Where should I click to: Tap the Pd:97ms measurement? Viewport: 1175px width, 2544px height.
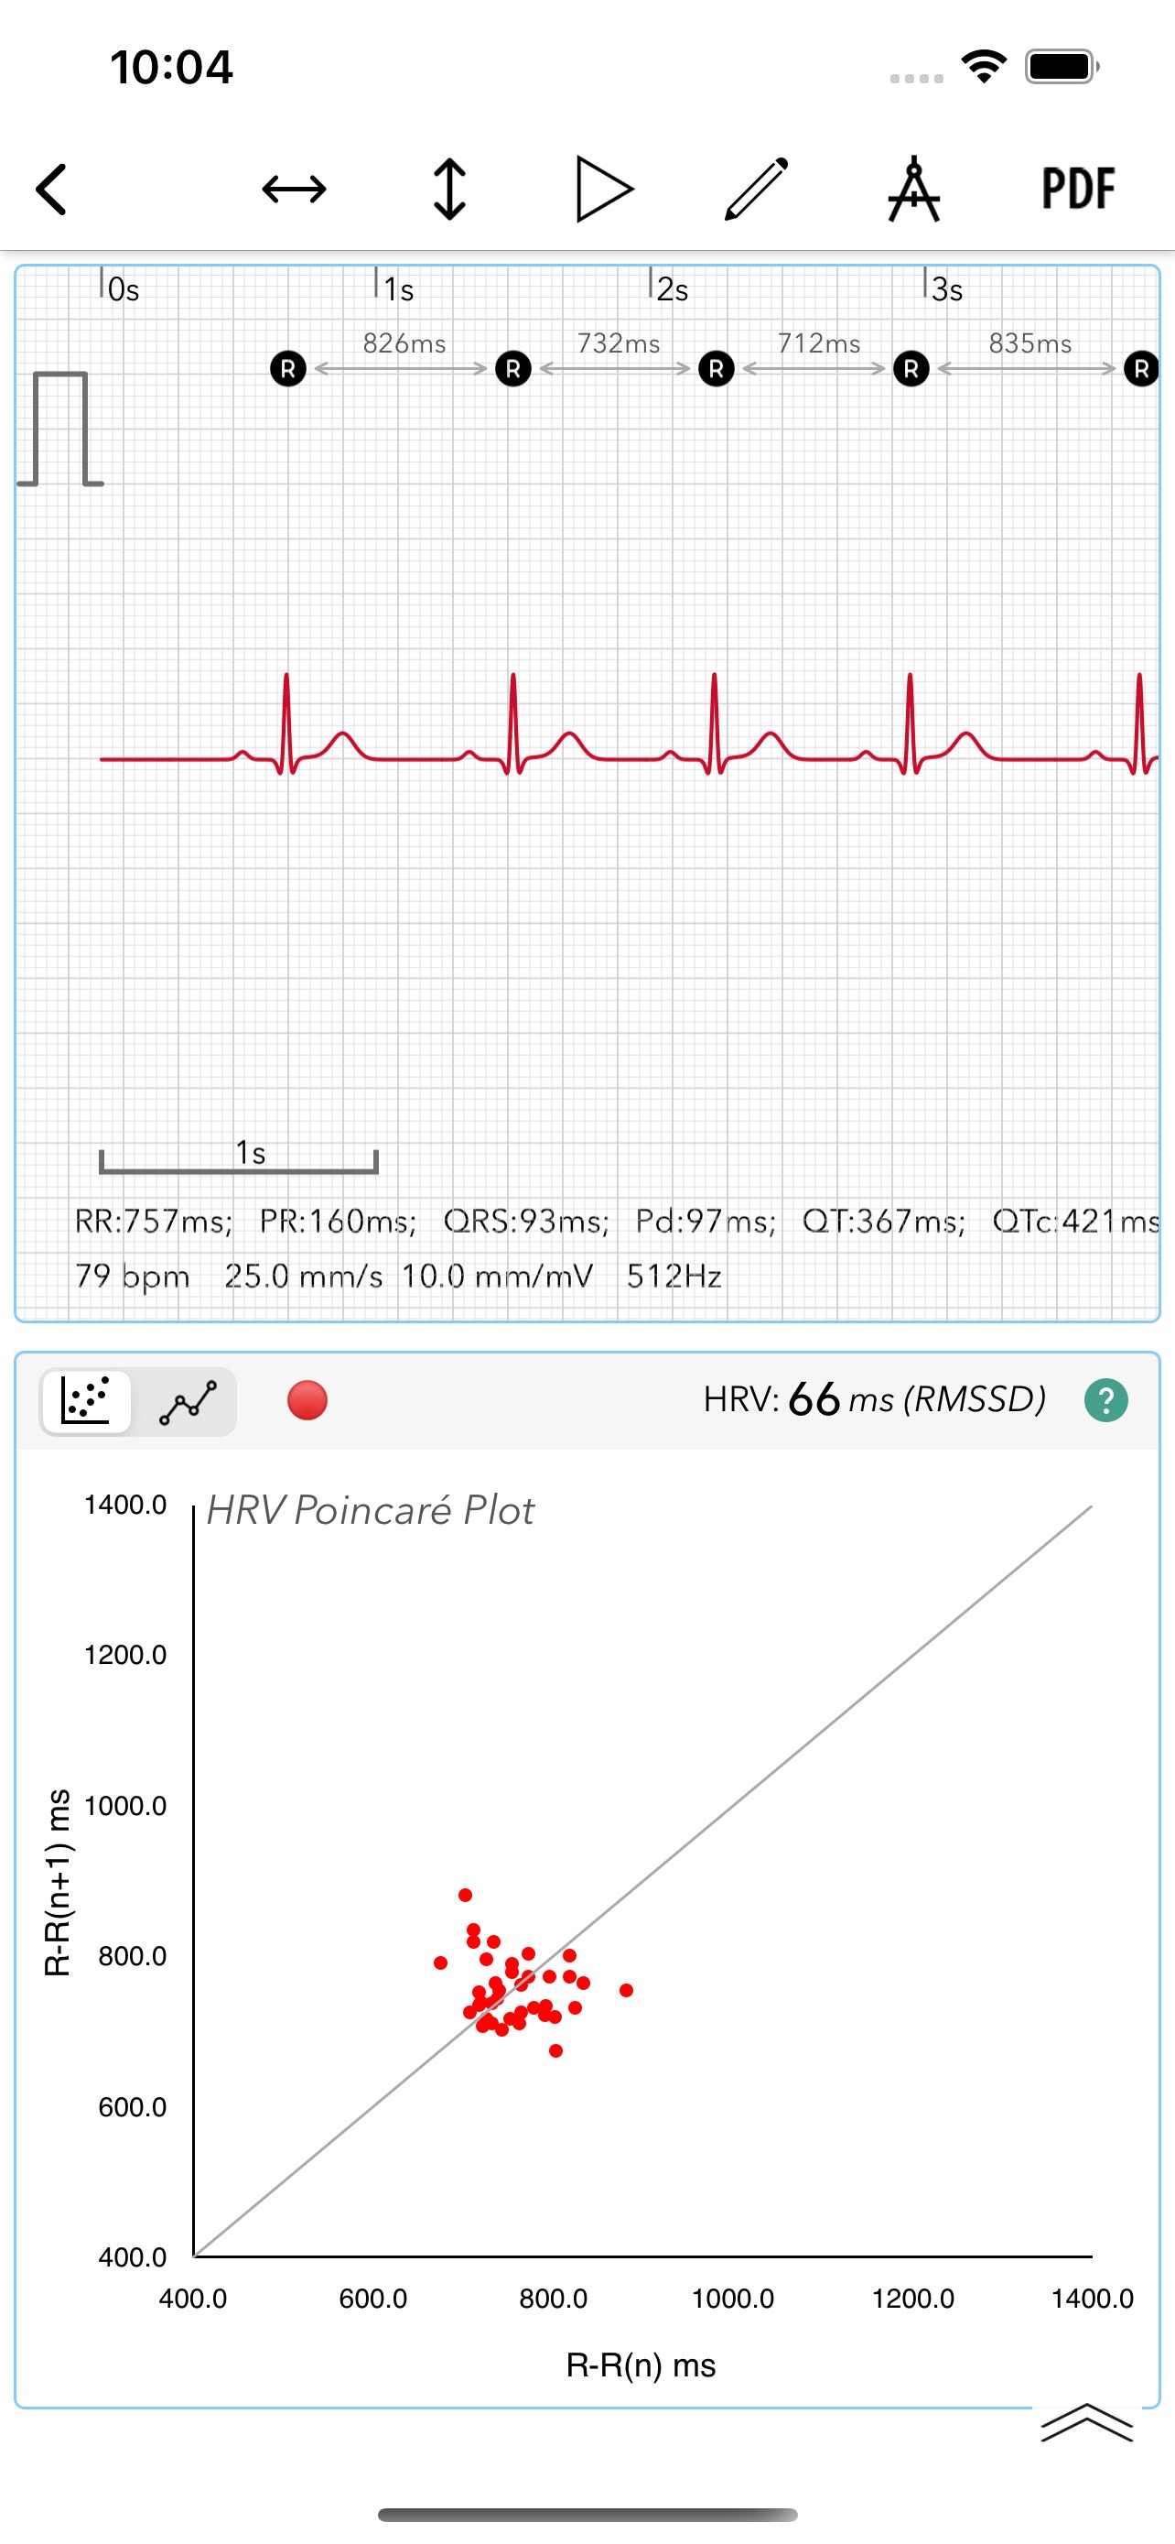(x=706, y=1222)
